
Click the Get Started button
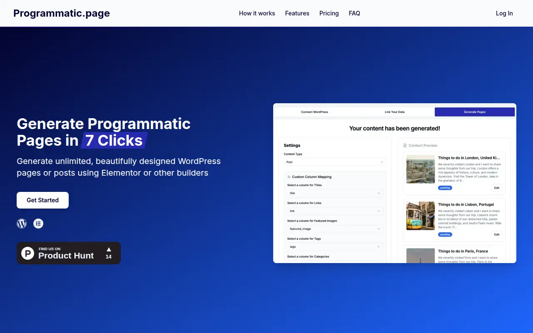point(42,200)
